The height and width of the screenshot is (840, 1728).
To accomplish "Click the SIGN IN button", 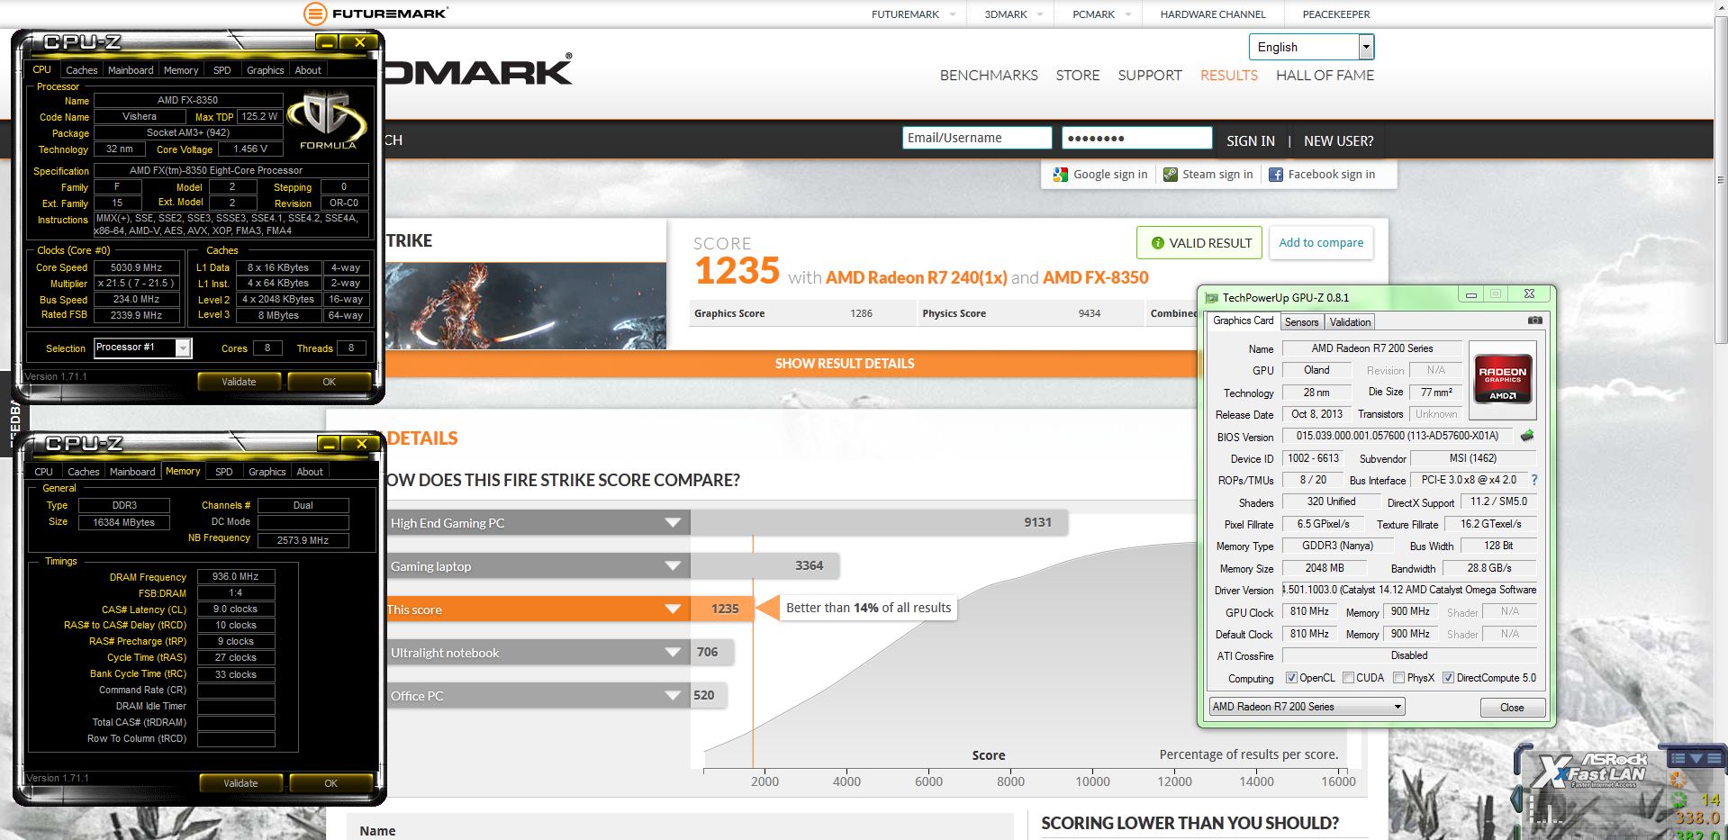I will pos(1250,141).
